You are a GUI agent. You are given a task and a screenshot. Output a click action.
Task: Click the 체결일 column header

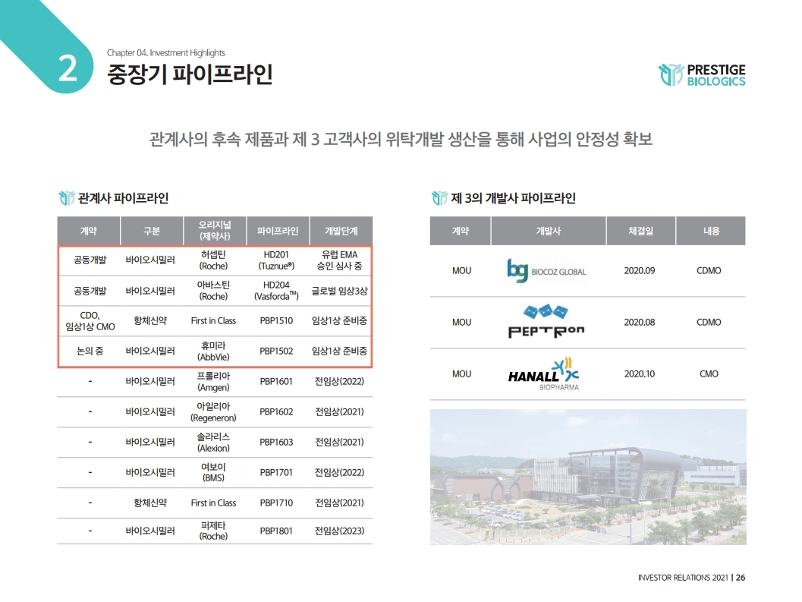[641, 231]
